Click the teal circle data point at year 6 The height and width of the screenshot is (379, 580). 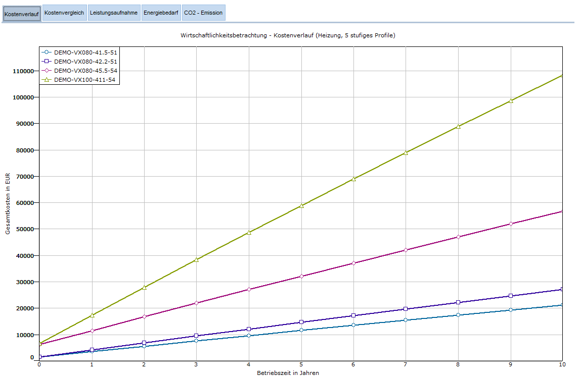353,325
